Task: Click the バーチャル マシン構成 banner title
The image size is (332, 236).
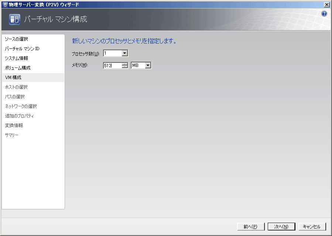Action: tap(55, 19)
